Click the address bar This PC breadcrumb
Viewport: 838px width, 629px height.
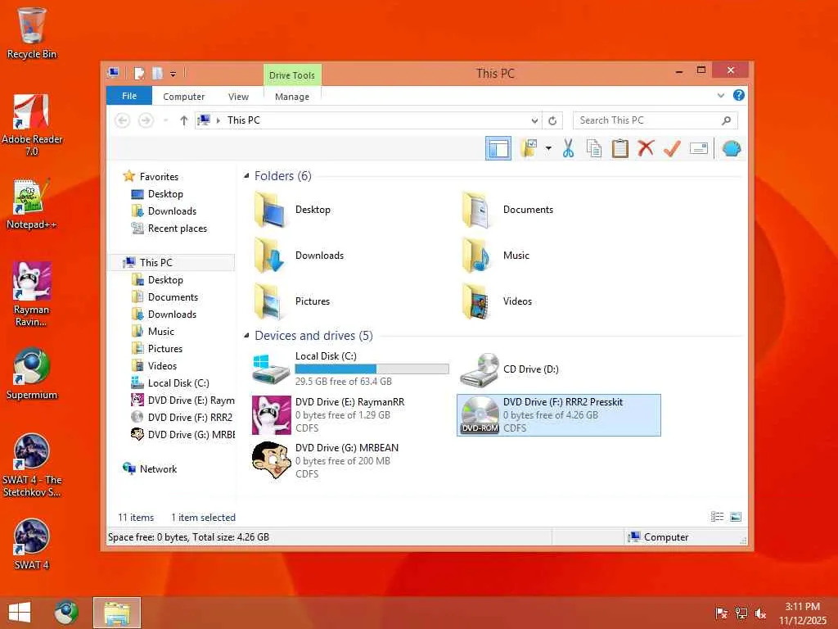[244, 120]
